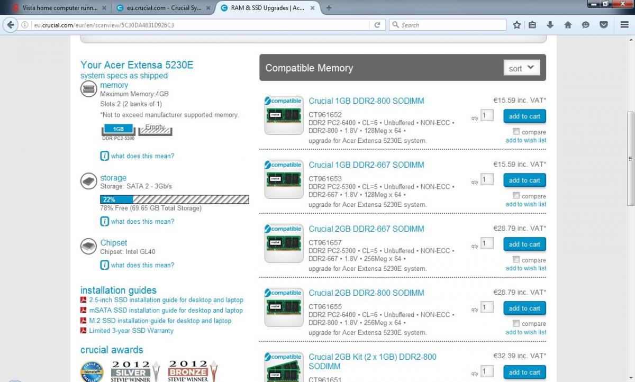
Task: Edit qty field for Crucial 2GB DDR2-667
Action: tap(487, 243)
